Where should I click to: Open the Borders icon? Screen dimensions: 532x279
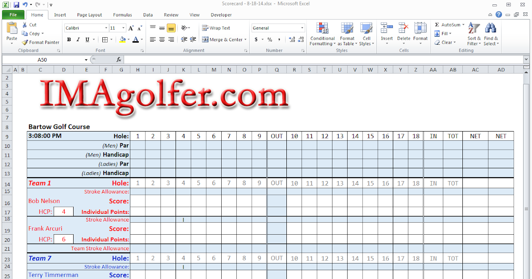[x=105, y=39]
